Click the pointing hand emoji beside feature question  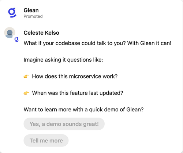[x=26, y=93]
